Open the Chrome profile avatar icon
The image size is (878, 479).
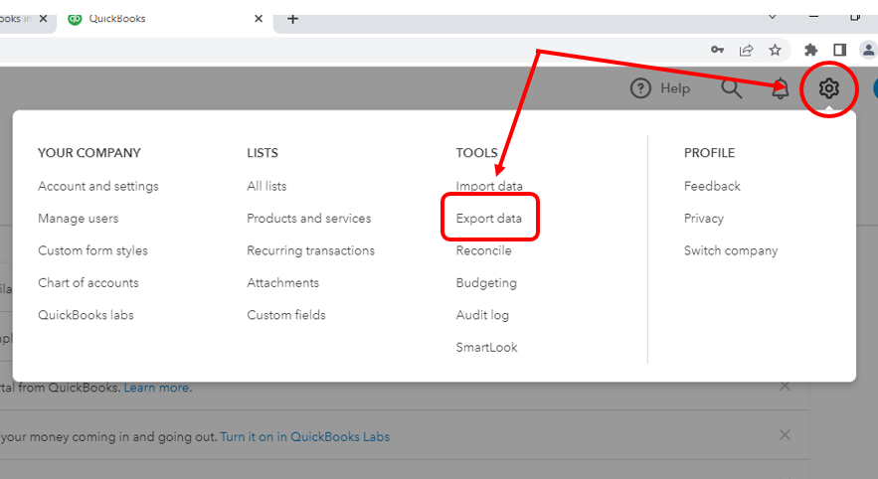[x=868, y=51]
